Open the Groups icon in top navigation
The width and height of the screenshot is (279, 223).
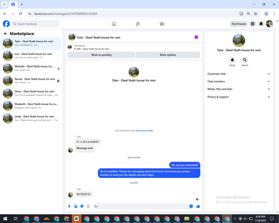[x=162, y=24]
